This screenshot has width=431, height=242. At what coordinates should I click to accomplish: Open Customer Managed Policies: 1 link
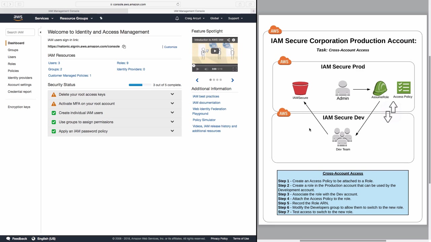(69, 76)
